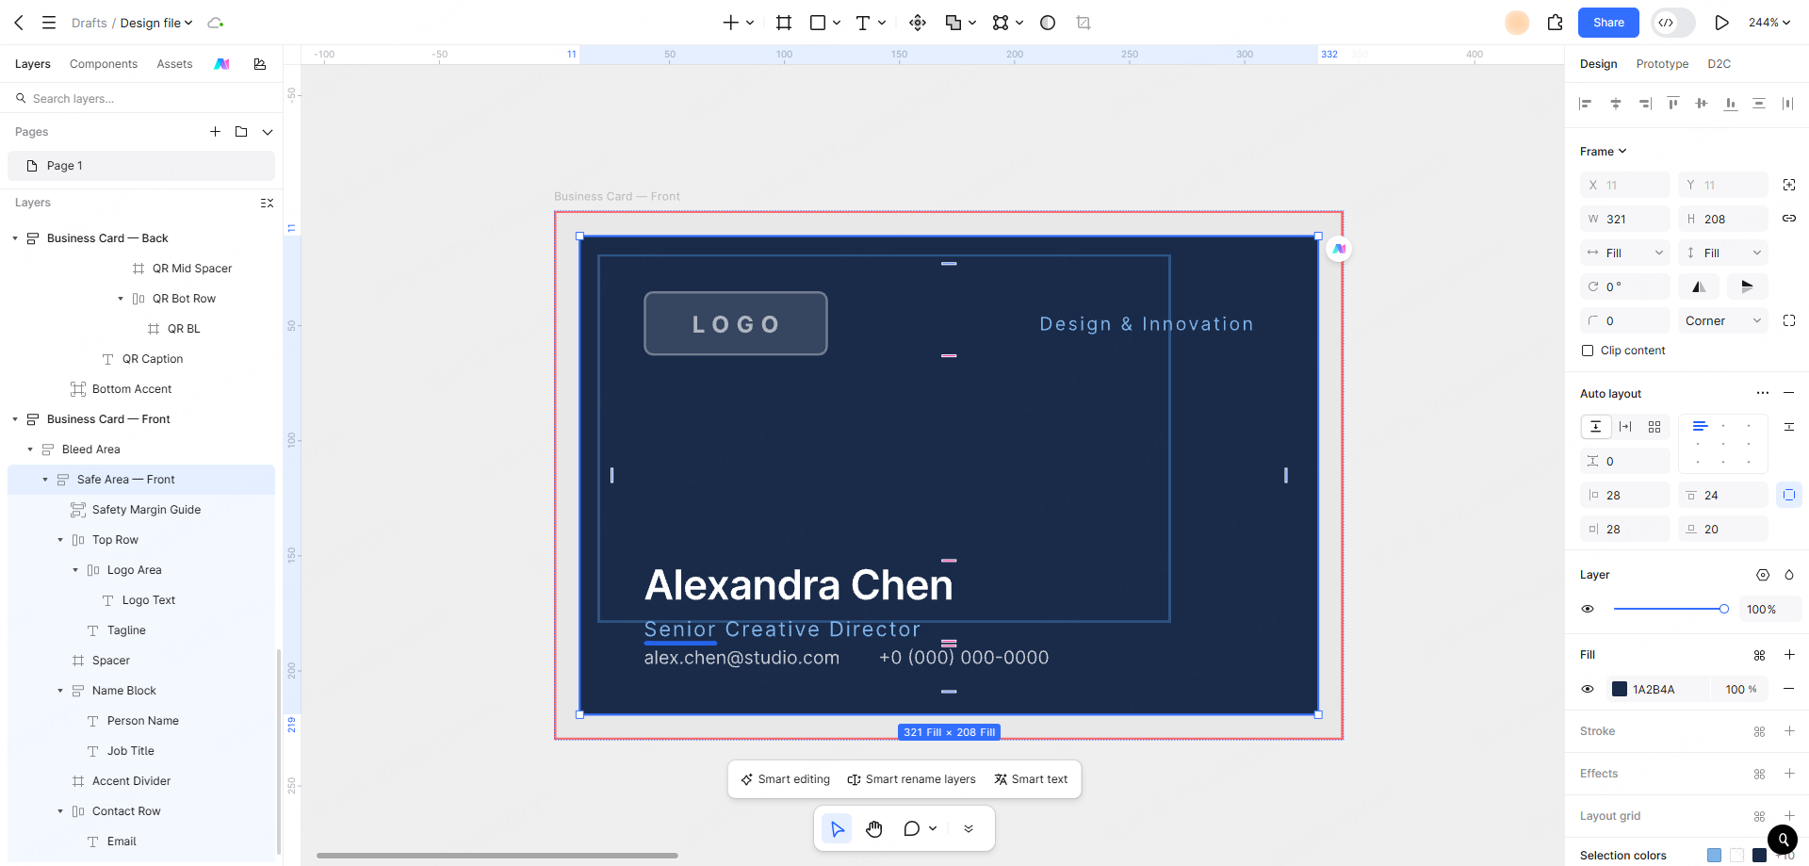
Task: Select wrap auto layout grid option
Action: (x=1654, y=427)
